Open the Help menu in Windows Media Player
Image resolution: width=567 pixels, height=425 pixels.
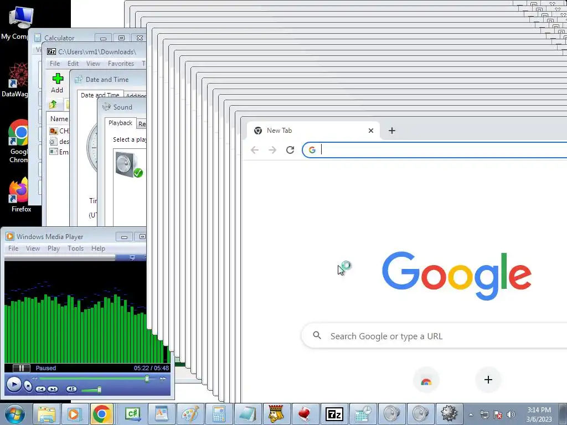click(98, 248)
